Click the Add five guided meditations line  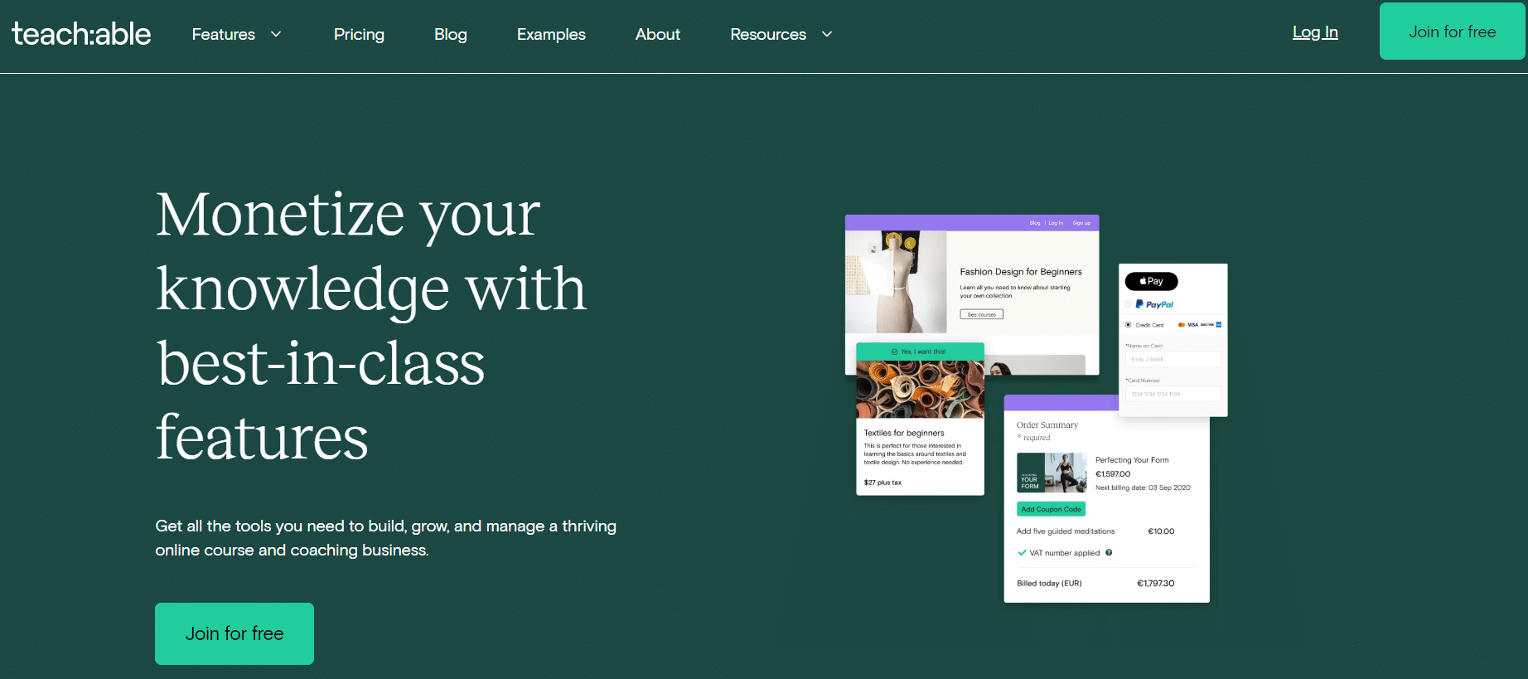[x=1066, y=531]
